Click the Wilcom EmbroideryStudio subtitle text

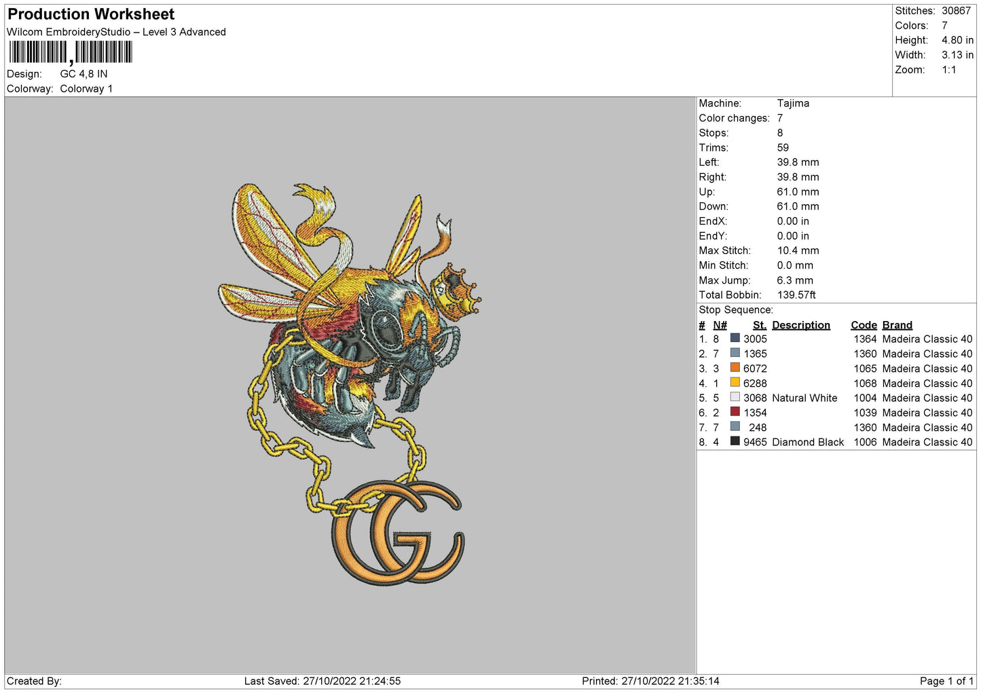point(116,32)
